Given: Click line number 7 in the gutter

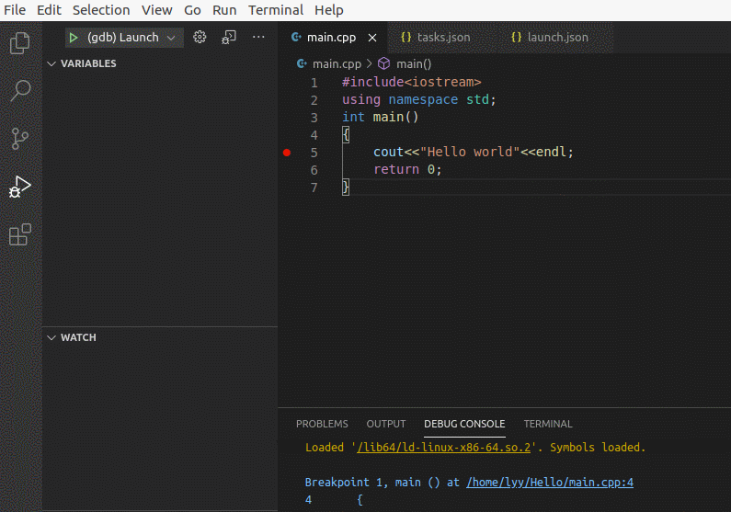Looking at the screenshot, I should pyautogui.click(x=314, y=188).
